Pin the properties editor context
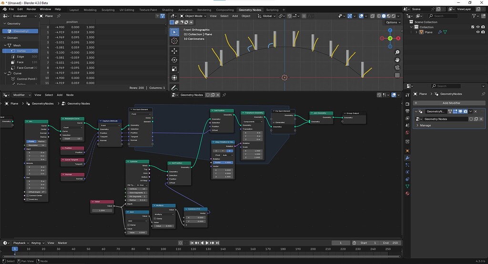488x264 pixels. (483, 94)
